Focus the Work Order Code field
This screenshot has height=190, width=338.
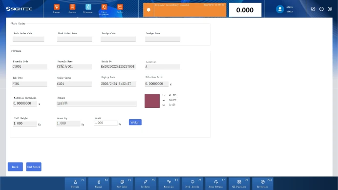pyautogui.click(x=28, y=39)
